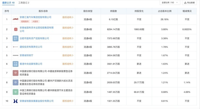Viewport: 200px width, 109px height.
Task: Select the 6.15亿股 holding value
Action: click(x=114, y=19)
